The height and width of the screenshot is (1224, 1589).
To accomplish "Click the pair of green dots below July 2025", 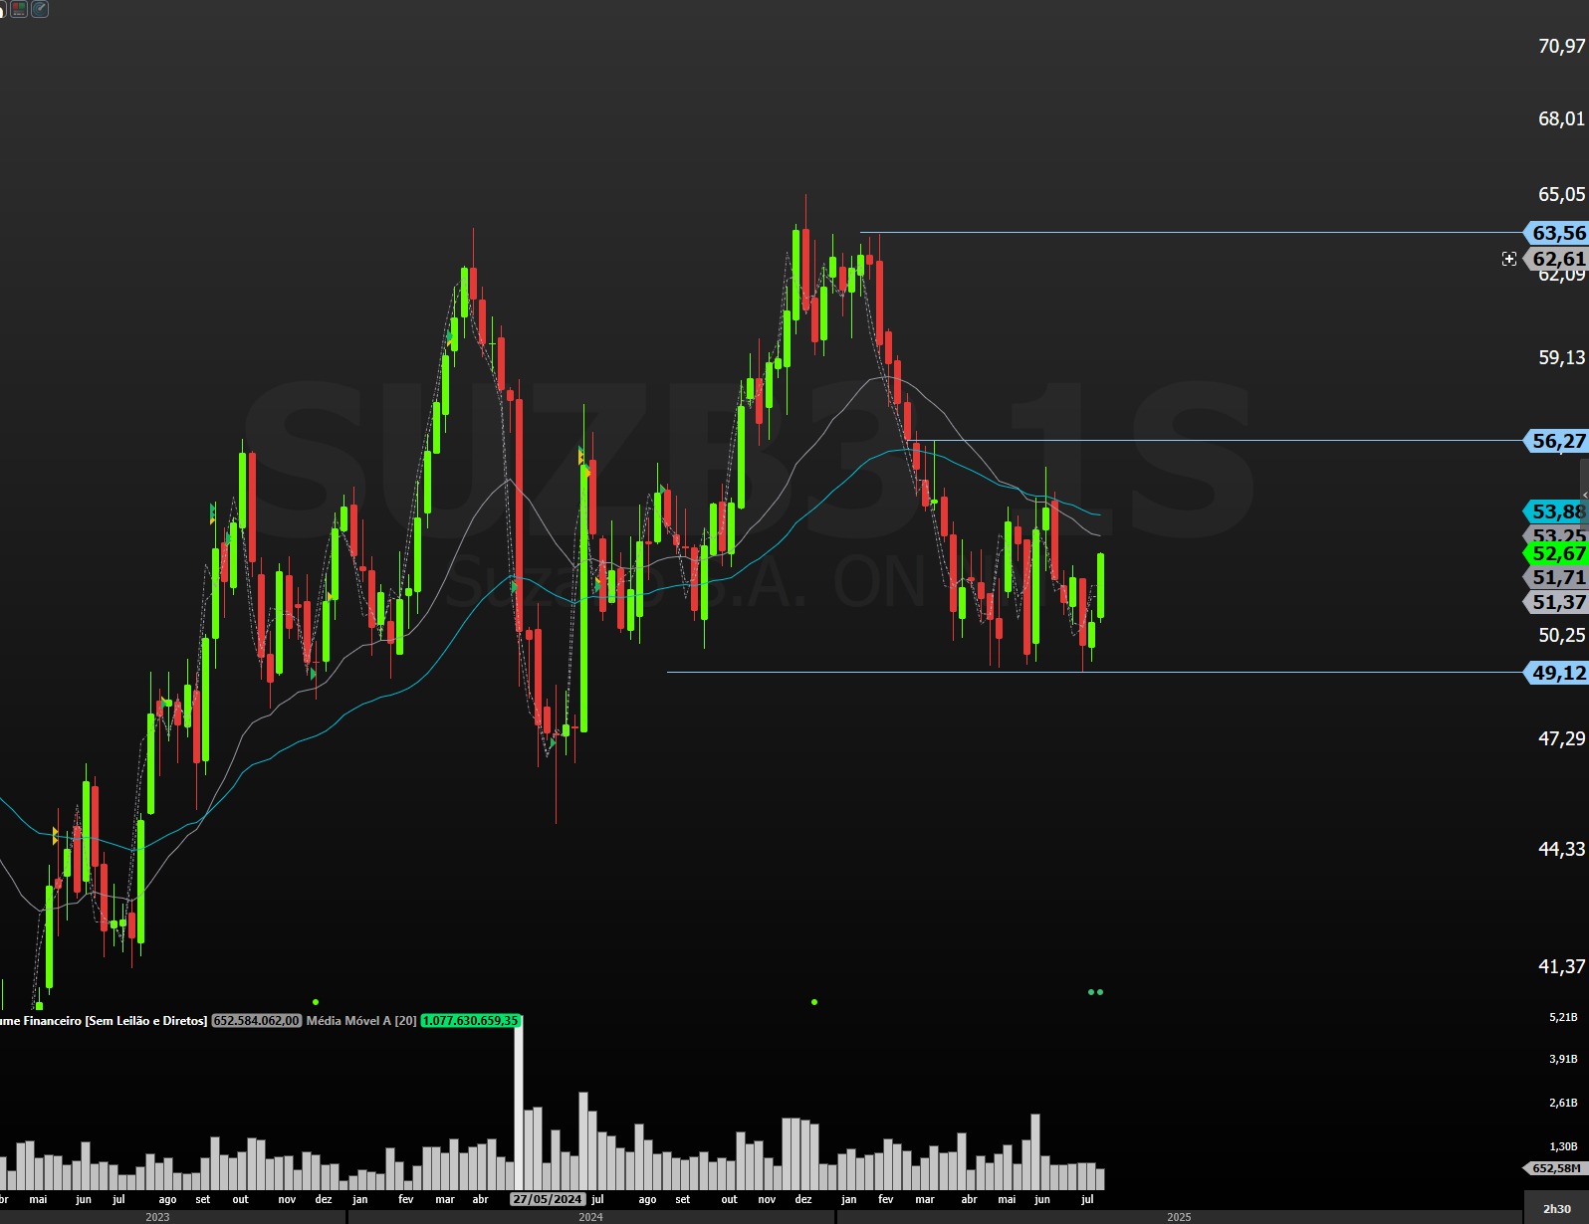I will (1096, 992).
